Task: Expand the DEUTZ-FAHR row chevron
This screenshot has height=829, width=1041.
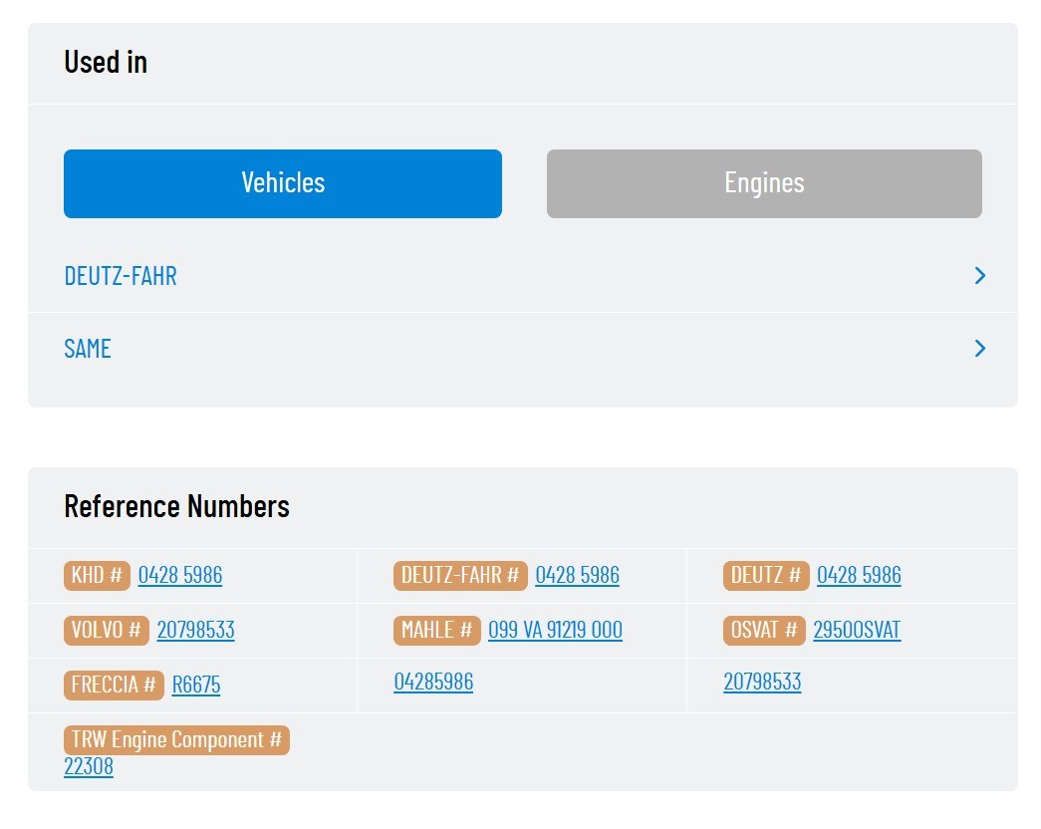Action: pos(980,276)
